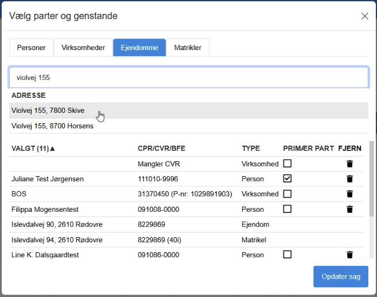377x297 pixels.
Task: Select suggestion Violvej 155, 7800 Skive
Action: (x=47, y=111)
